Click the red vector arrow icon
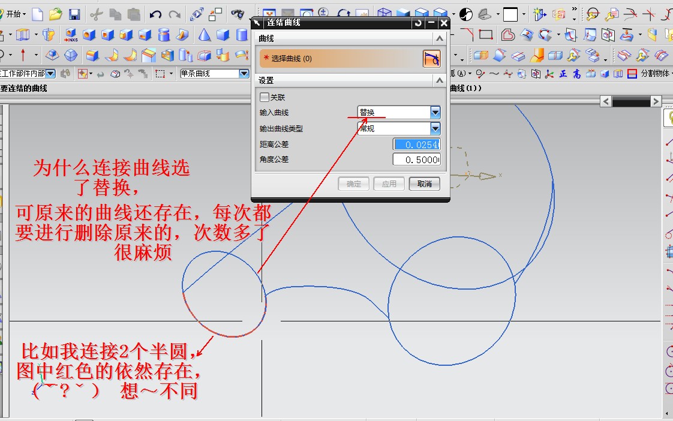This screenshot has height=421, width=673. click(x=23, y=55)
